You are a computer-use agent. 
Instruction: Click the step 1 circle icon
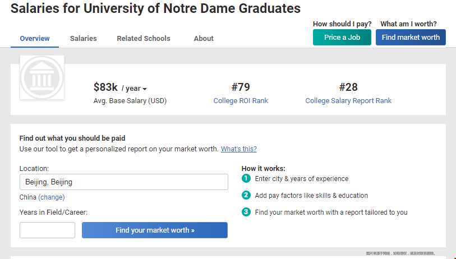246,178
